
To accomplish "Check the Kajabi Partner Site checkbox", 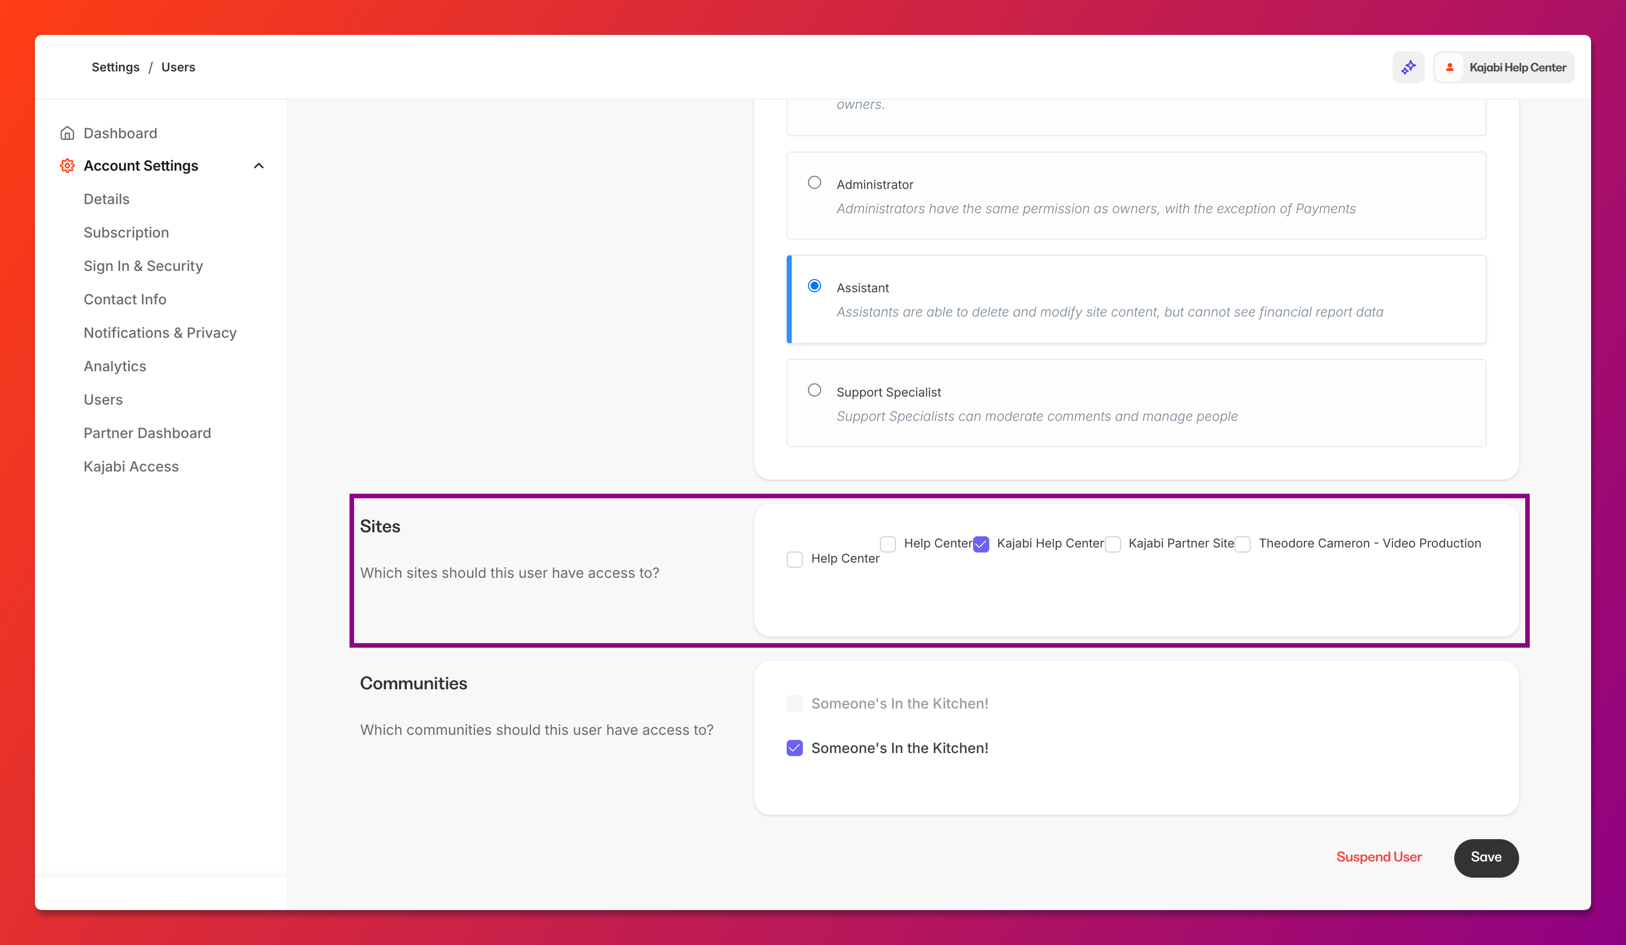I will pyautogui.click(x=1112, y=544).
